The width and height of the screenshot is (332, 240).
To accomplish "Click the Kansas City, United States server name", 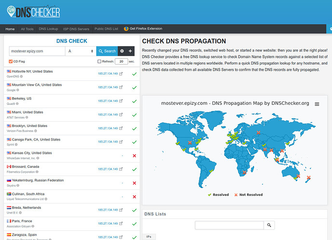I will 32,153.
